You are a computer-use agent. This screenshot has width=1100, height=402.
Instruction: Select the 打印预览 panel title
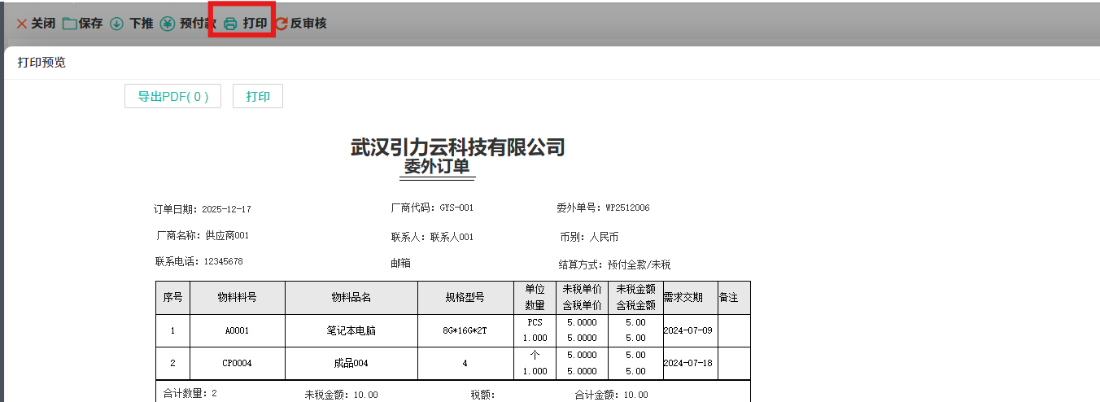click(x=41, y=63)
